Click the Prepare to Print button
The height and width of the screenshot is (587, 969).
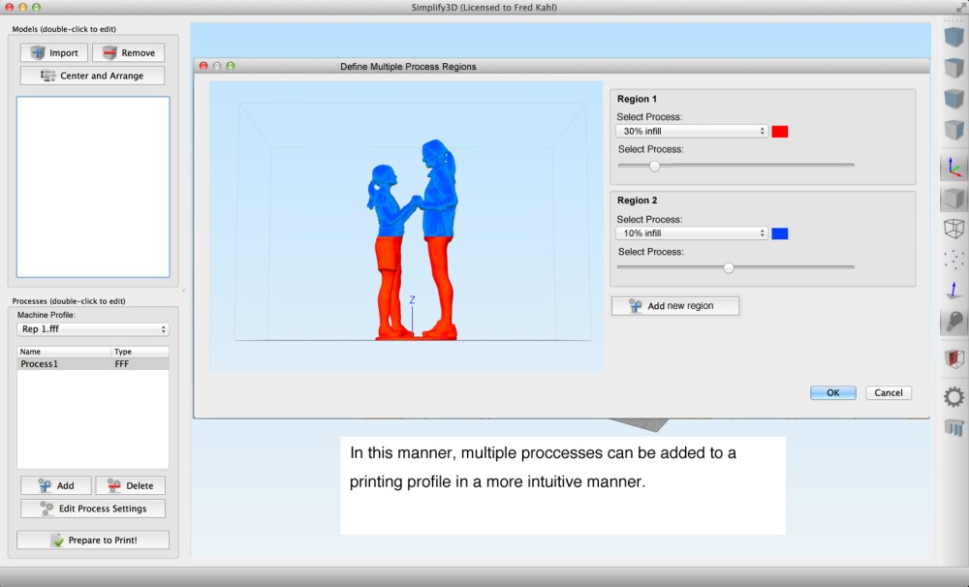tap(93, 540)
